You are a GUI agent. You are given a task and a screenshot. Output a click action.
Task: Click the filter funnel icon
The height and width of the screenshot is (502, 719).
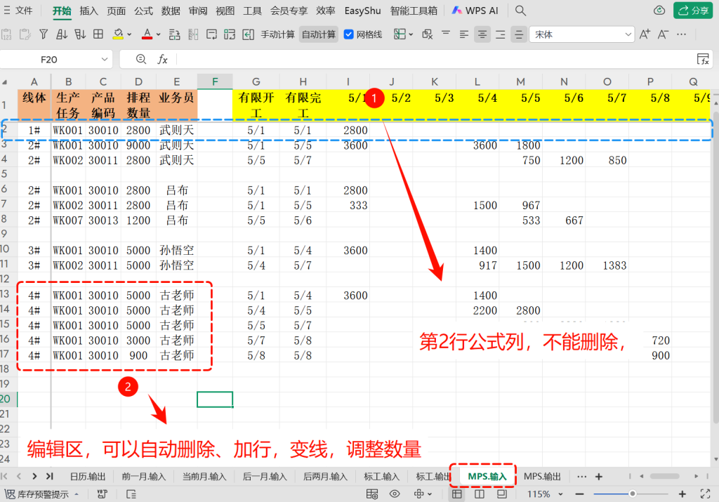click(x=44, y=34)
